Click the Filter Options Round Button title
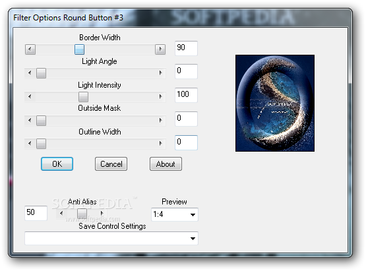Screen dimensions: 366x271 click(68, 18)
